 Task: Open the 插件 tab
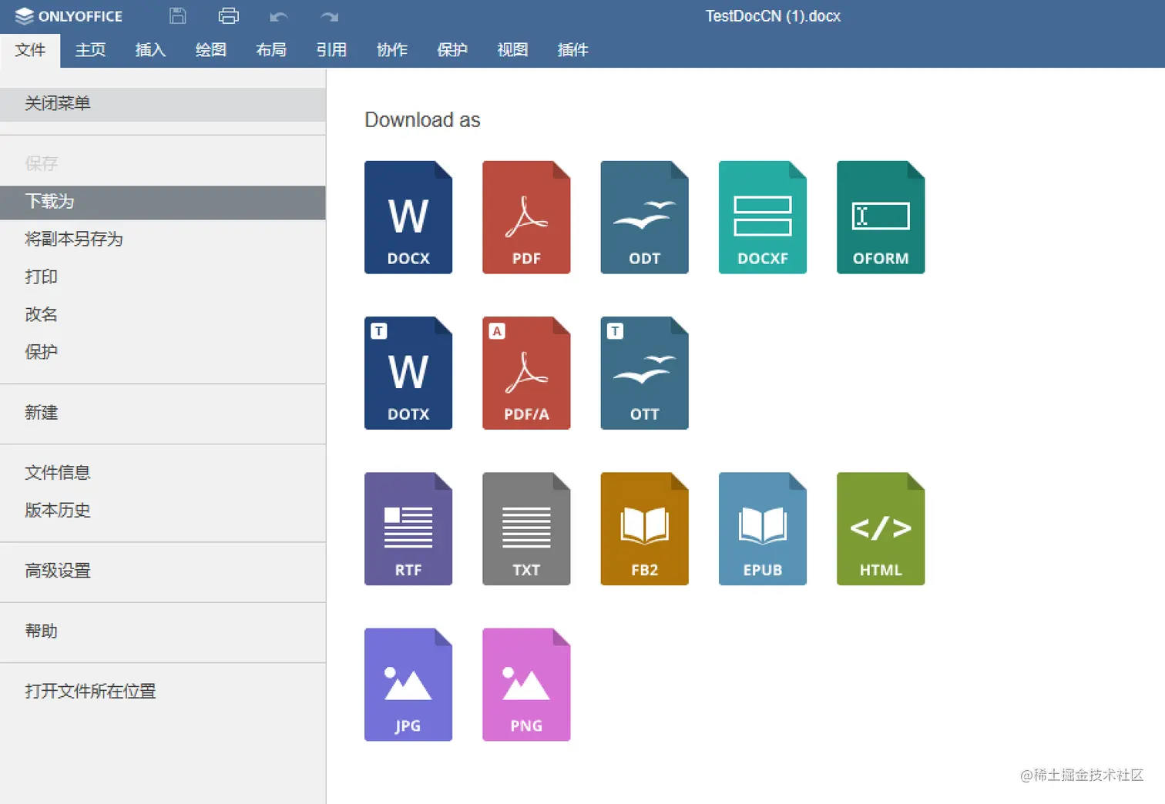tap(572, 50)
